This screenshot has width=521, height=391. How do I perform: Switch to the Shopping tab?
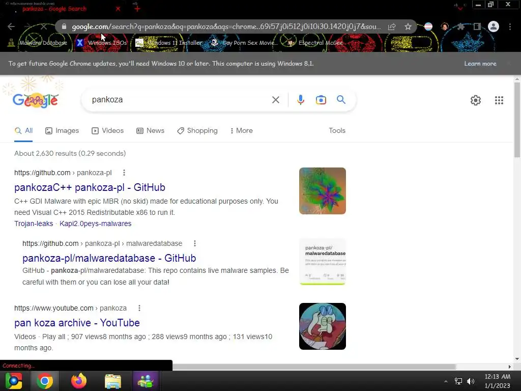point(197,131)
